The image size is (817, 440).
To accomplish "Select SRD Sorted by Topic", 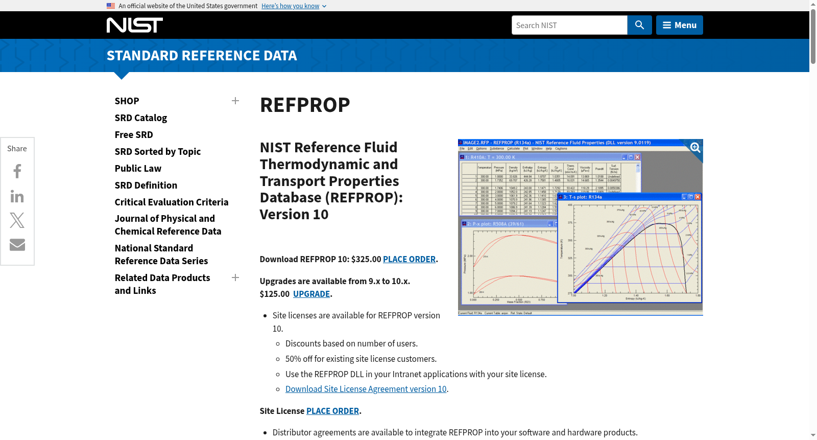I will click(158, 152).
